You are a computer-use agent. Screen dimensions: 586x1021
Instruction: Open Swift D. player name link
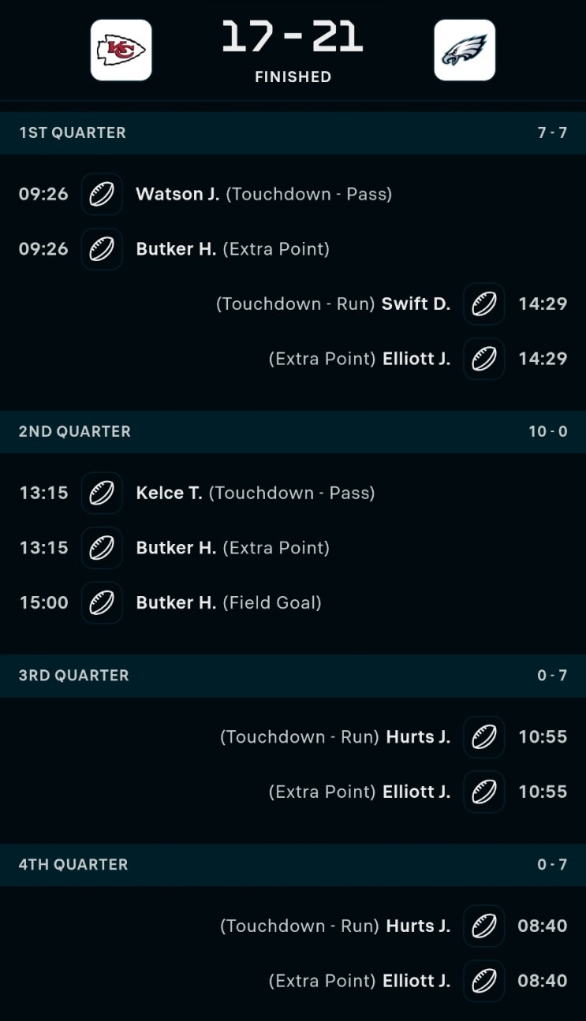point(416,304)
